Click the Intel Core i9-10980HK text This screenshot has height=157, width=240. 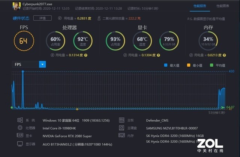click(59, 128)
